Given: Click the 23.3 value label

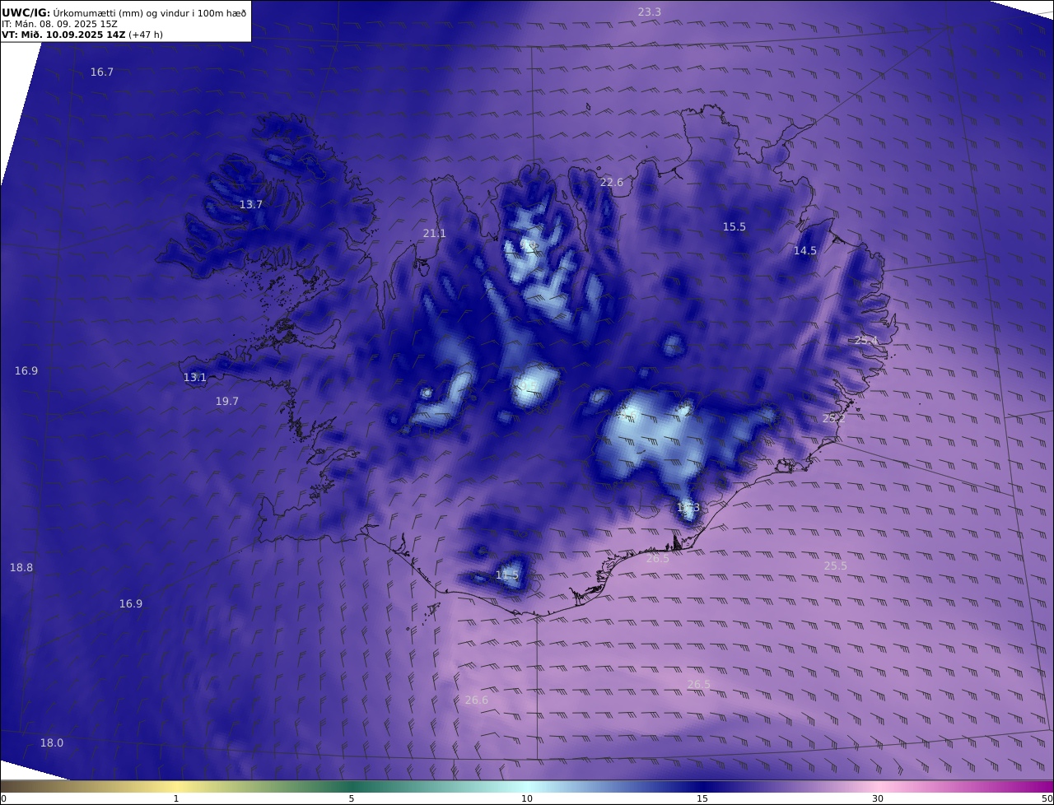Looking at the screenshot, I should tap(650, 12).
